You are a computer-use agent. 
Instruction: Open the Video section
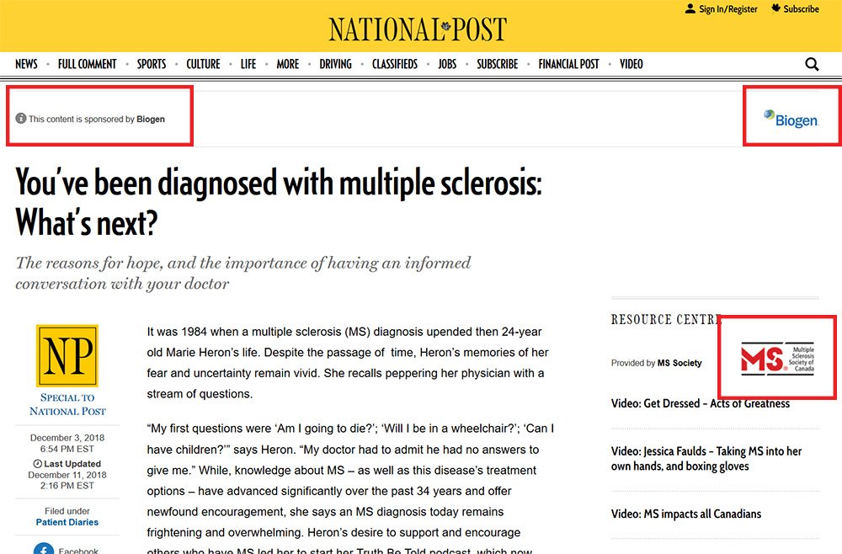631,65
